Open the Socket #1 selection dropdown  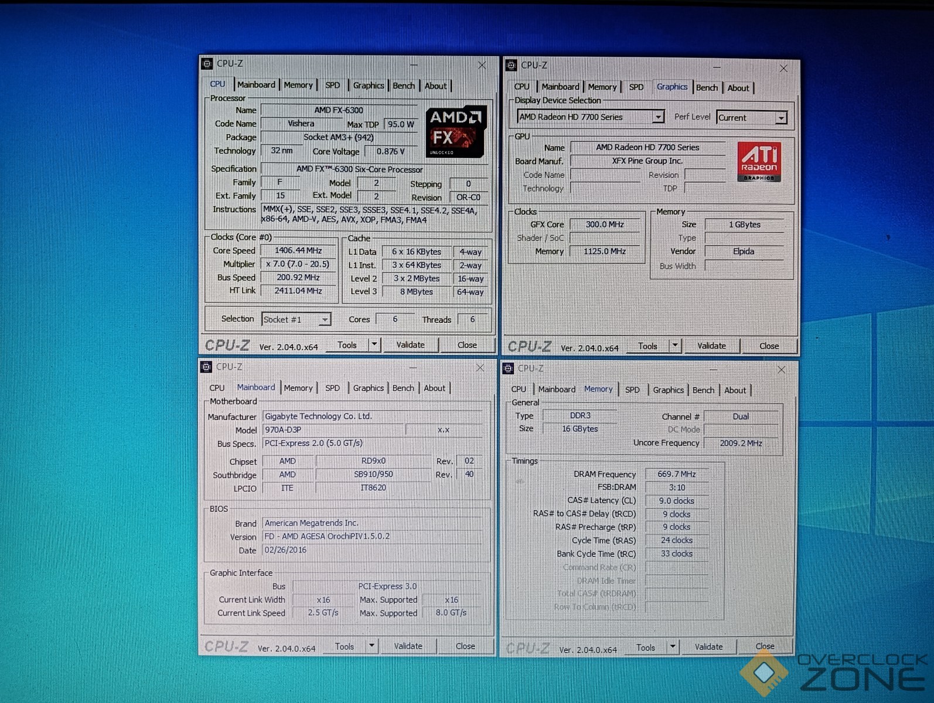pyautogui.click(x=324, y=319)
